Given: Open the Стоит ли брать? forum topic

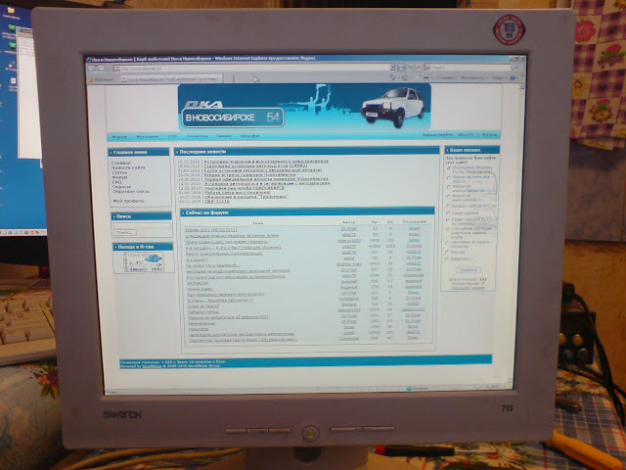Looking at the screenshot, I should (203, 306).
